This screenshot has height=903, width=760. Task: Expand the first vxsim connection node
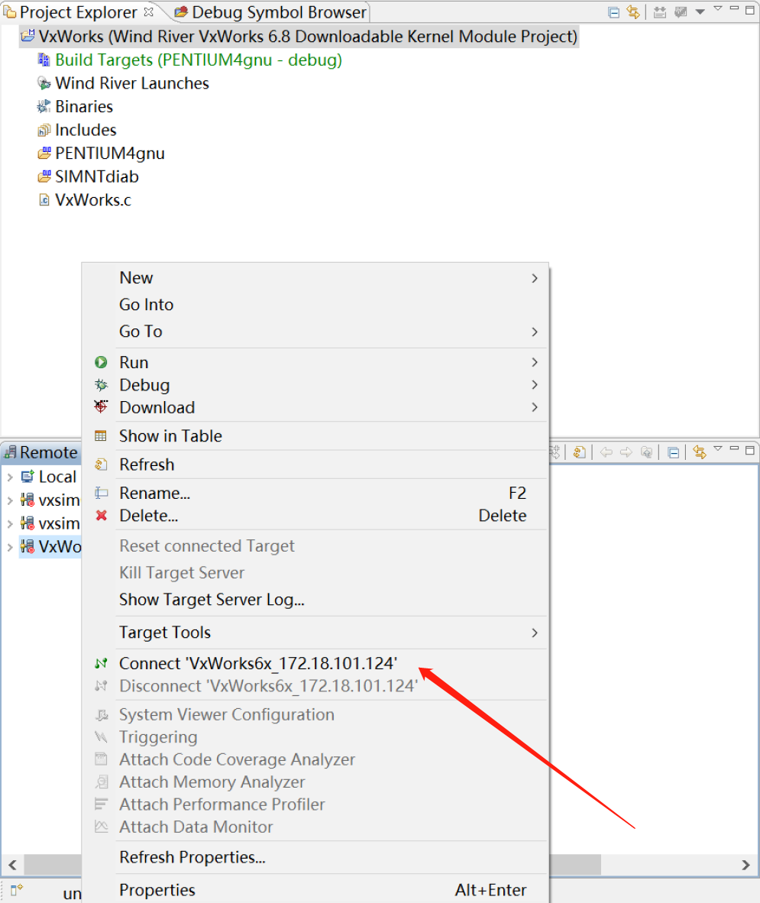coord(10,500)
